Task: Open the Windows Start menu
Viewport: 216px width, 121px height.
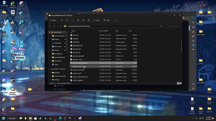Action: [x=4, y=118]
